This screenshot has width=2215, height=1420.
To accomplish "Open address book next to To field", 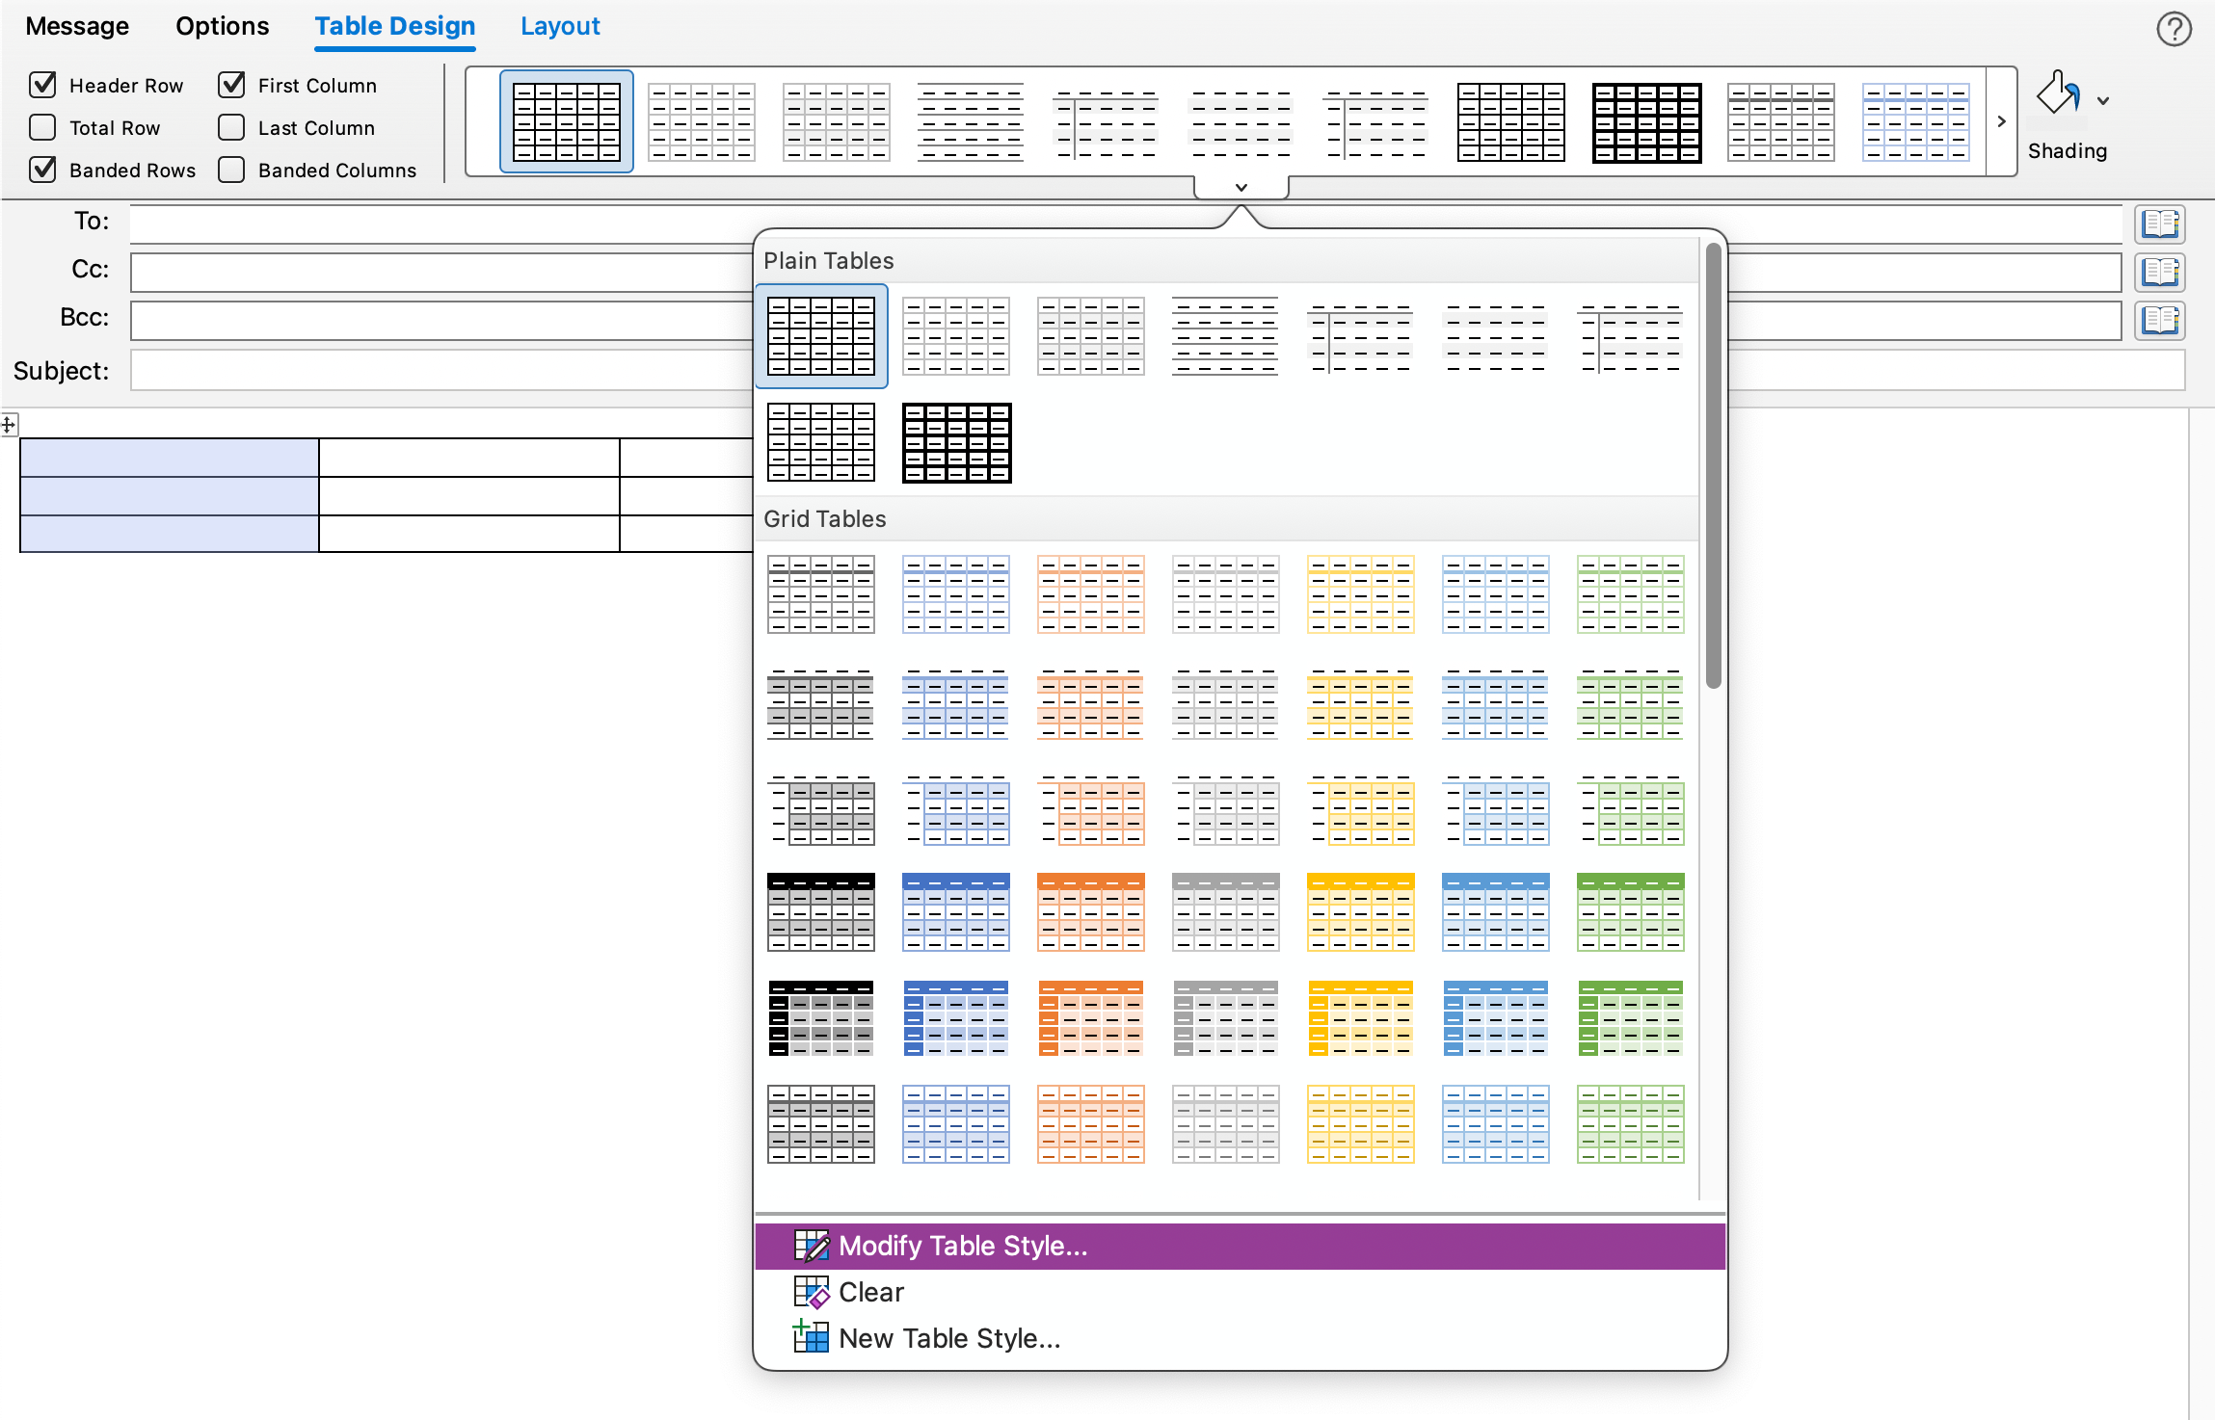I will click(x=2159, y=224).
